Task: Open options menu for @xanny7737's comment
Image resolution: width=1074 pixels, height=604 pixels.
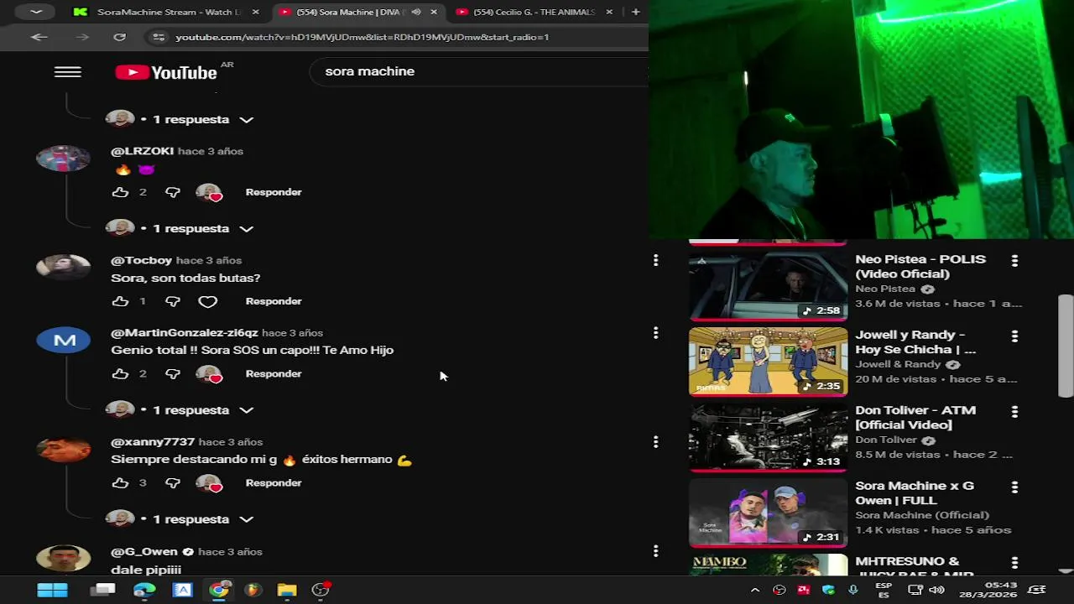Action: pos(655,442)
